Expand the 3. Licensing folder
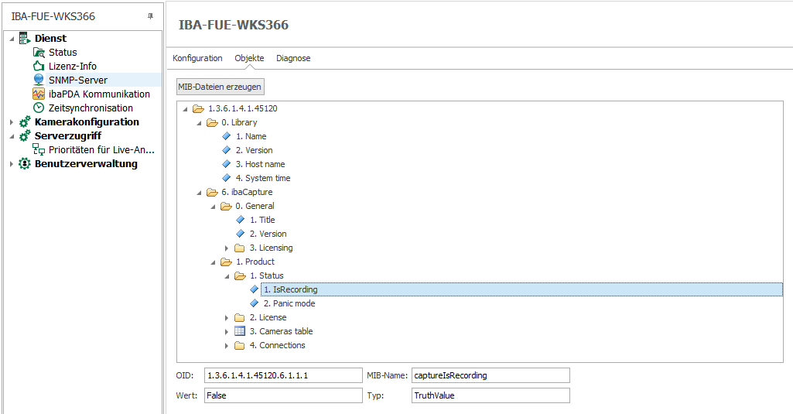This screenshot has width=793, height=414. 227,248
